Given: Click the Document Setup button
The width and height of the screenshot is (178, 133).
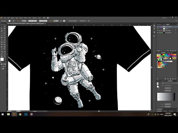Looking at the screenshot, I should [x=73, y=21].
